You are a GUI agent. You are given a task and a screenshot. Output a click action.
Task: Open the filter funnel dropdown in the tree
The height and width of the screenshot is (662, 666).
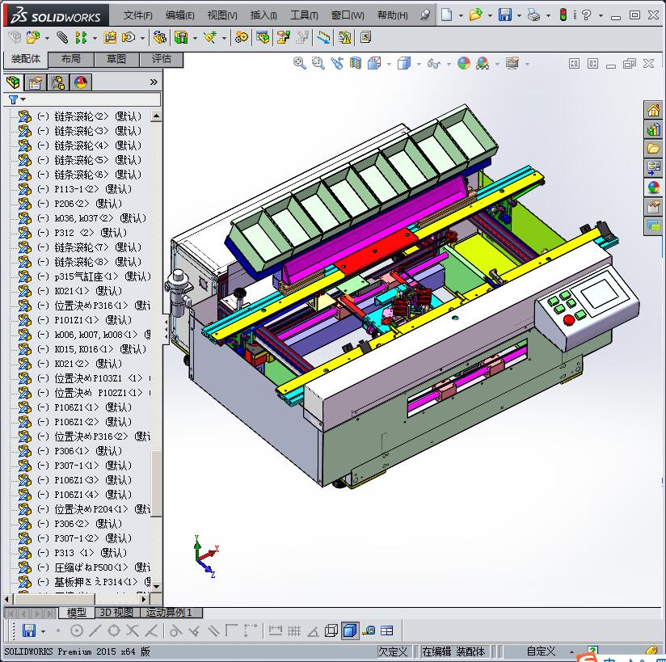tap(16, 99)
